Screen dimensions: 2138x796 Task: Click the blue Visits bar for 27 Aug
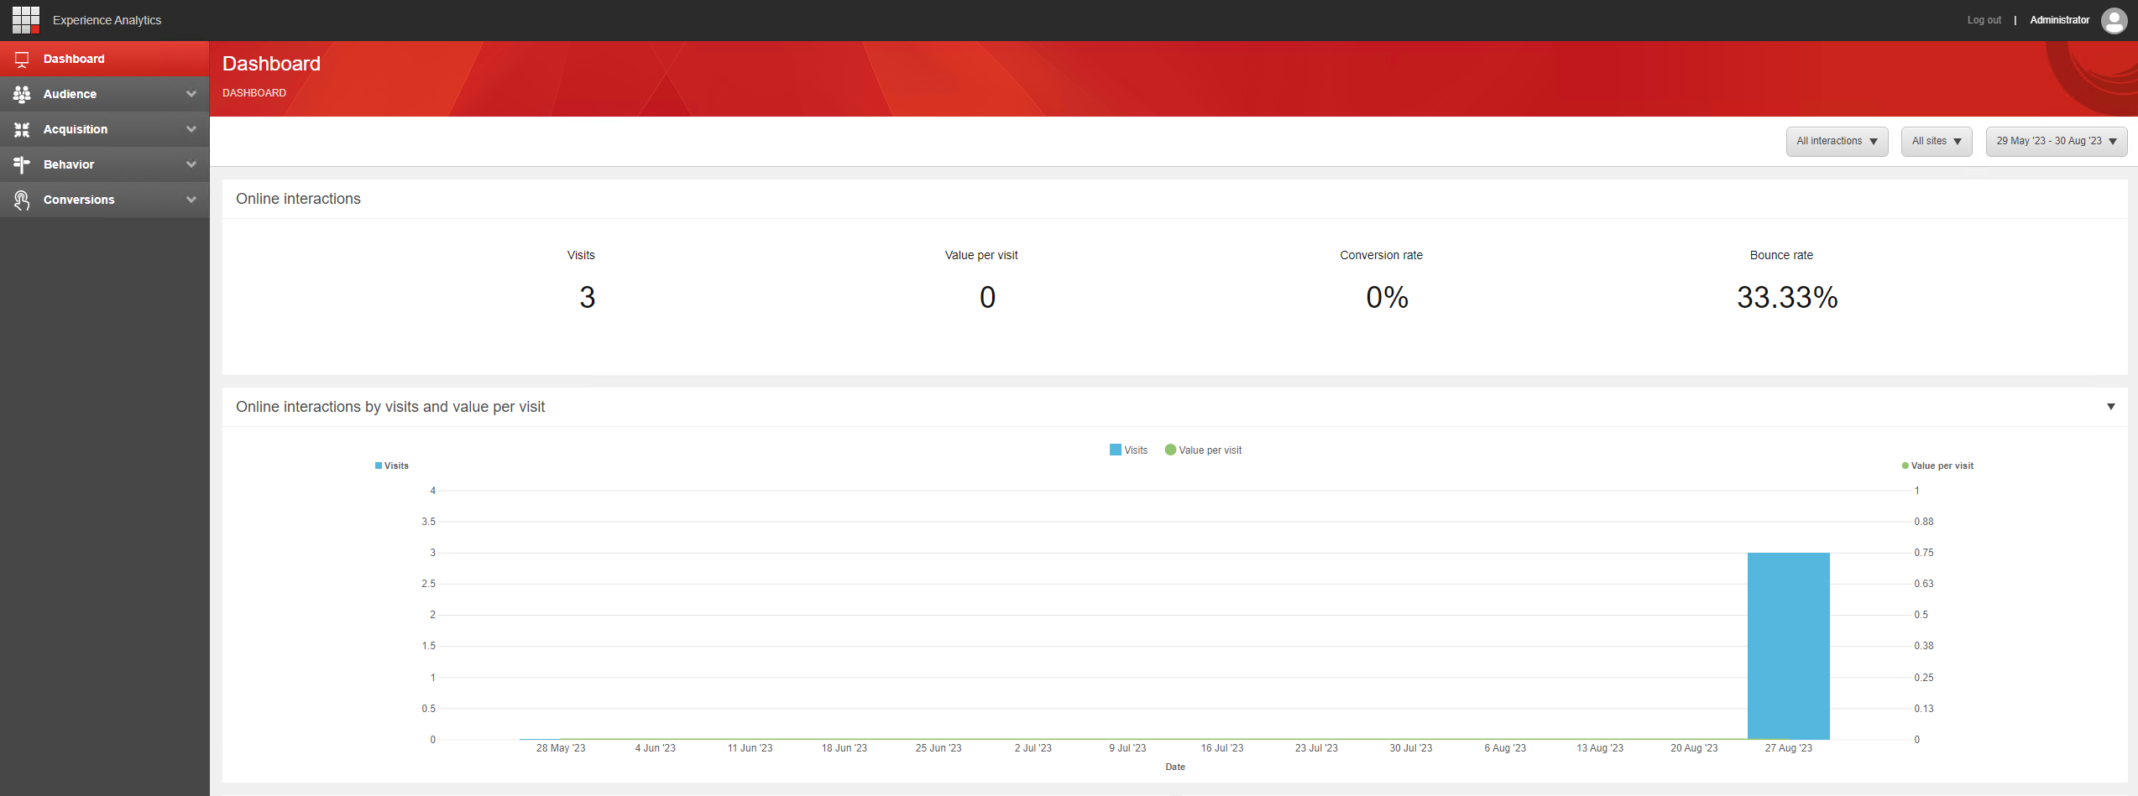click(x=1788, y=646)
